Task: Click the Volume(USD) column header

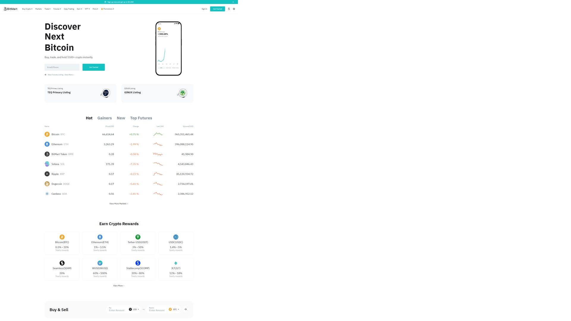Action: tap(188, 126)
